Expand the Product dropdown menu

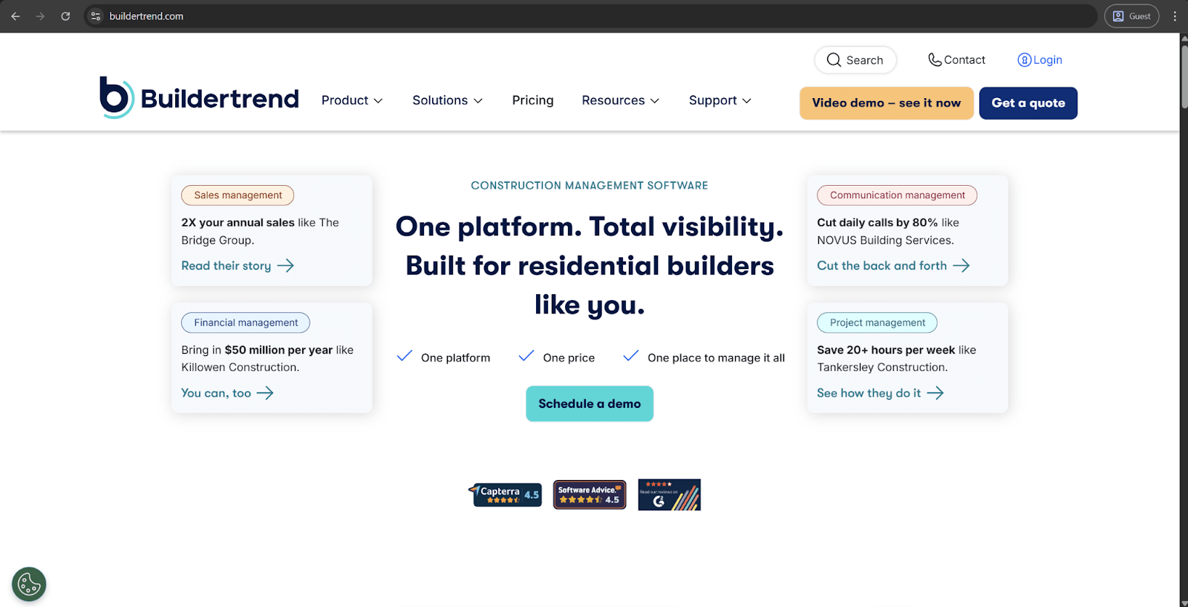(x=352, y=100)
